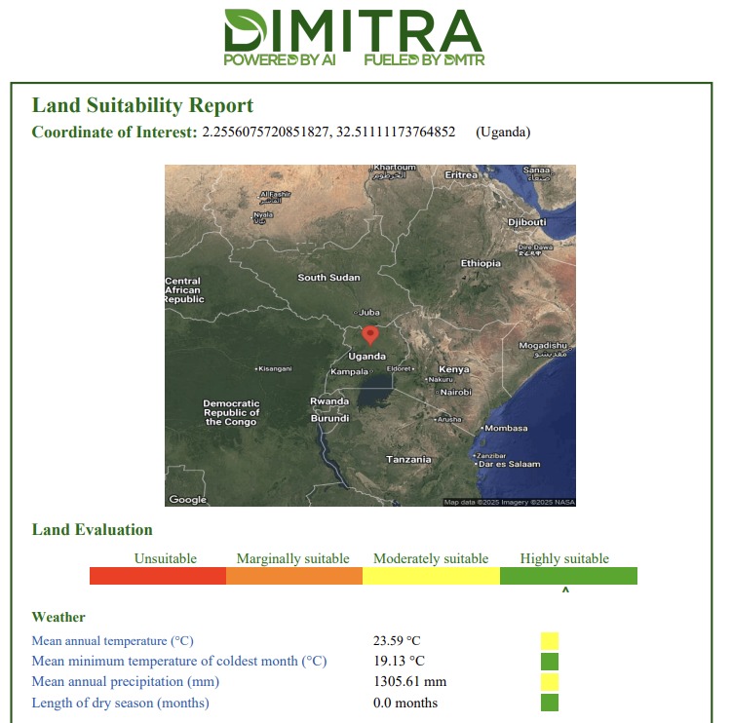Image resolution: width=732 pixels, height=723 pixels.
Task: Click the 'Arusha' label on the map
Action: click(449, 420)
